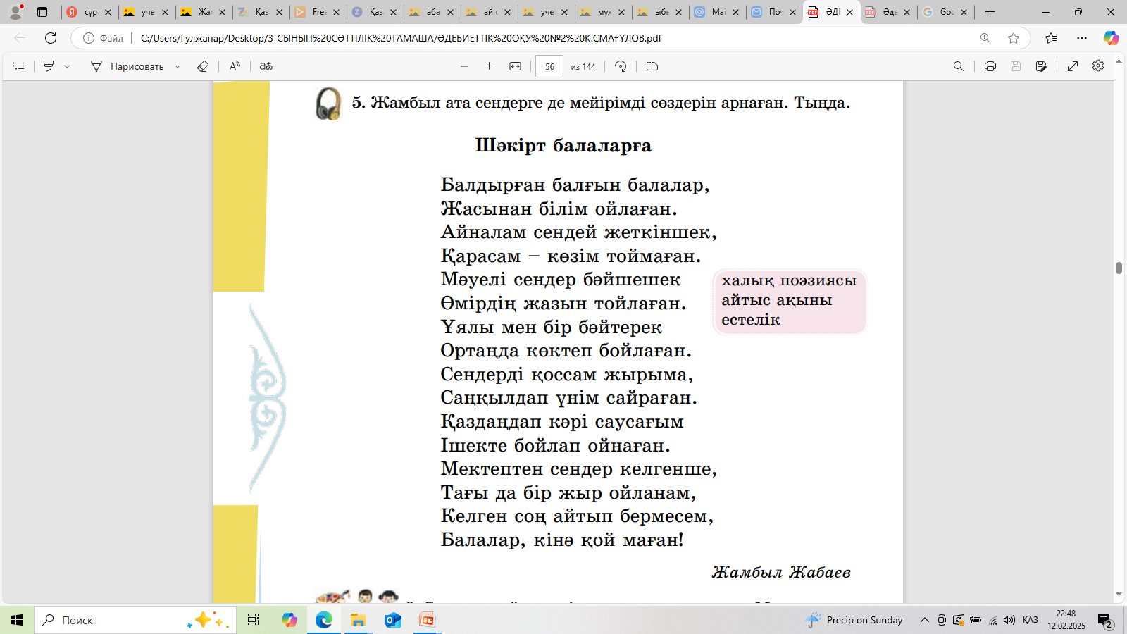Select the highlighter tool
Viewport: 1127px width, 634px height.
pos(49,66)
